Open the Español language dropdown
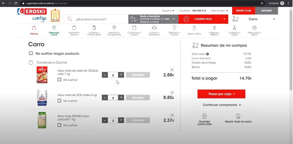 pos(168,11)
